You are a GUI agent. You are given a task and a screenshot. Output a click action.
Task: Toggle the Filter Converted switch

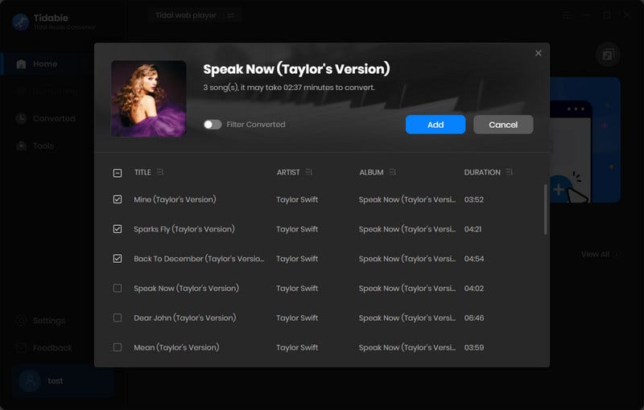pyautogui.click(x=213, y=125)
